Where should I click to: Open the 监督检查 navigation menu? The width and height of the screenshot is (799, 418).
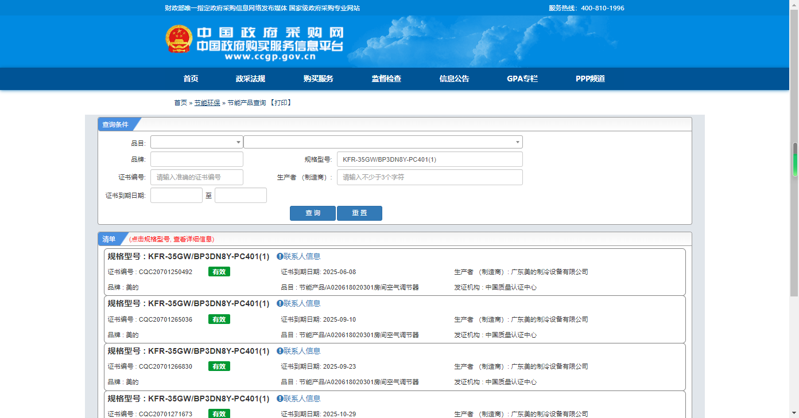click(x=386, y=79)
